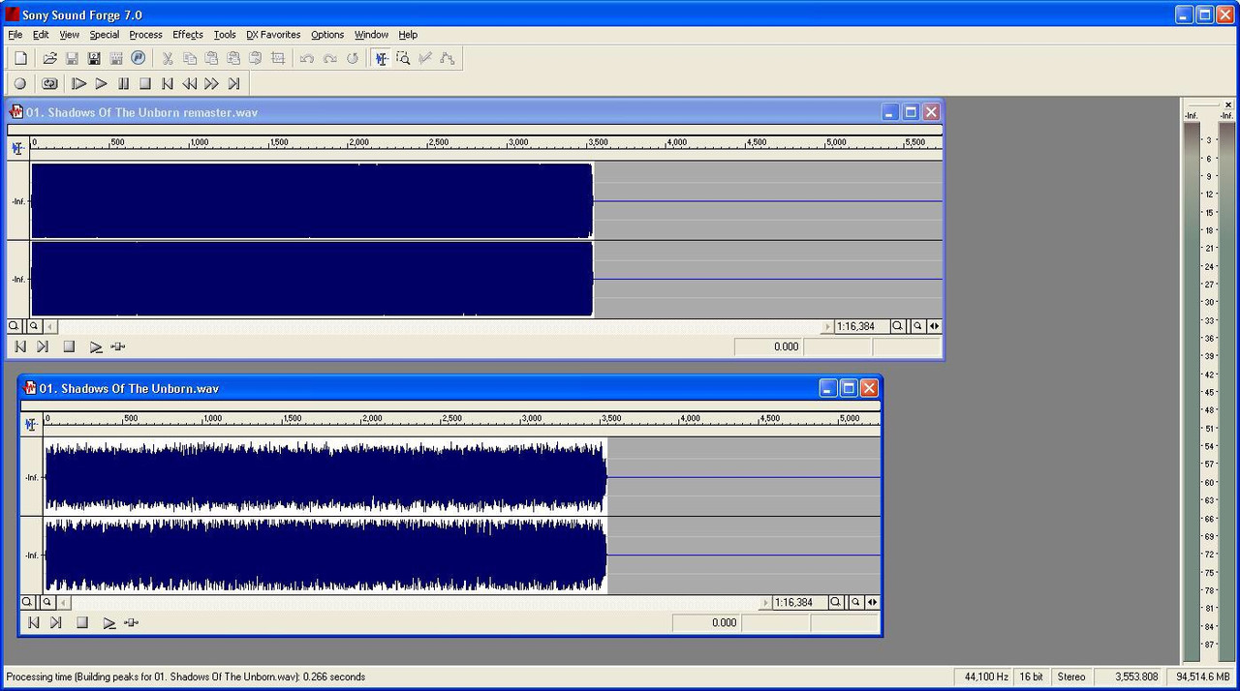Select the Envelope tool

[447, 58]
